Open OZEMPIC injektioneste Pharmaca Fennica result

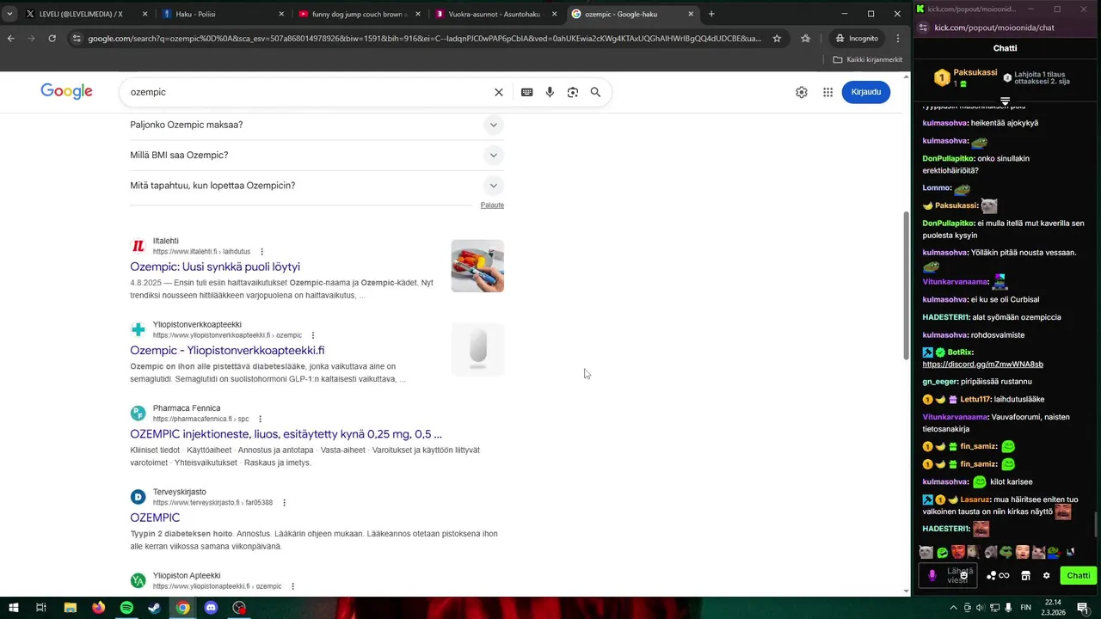[286, 434]
